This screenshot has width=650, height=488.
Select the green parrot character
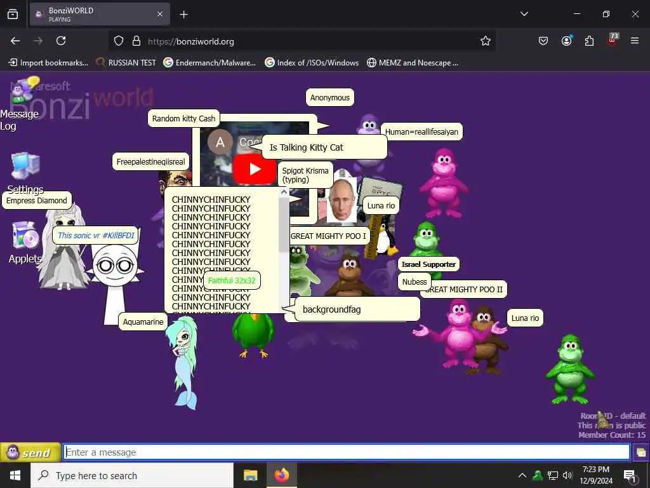(x=253, y=335)
